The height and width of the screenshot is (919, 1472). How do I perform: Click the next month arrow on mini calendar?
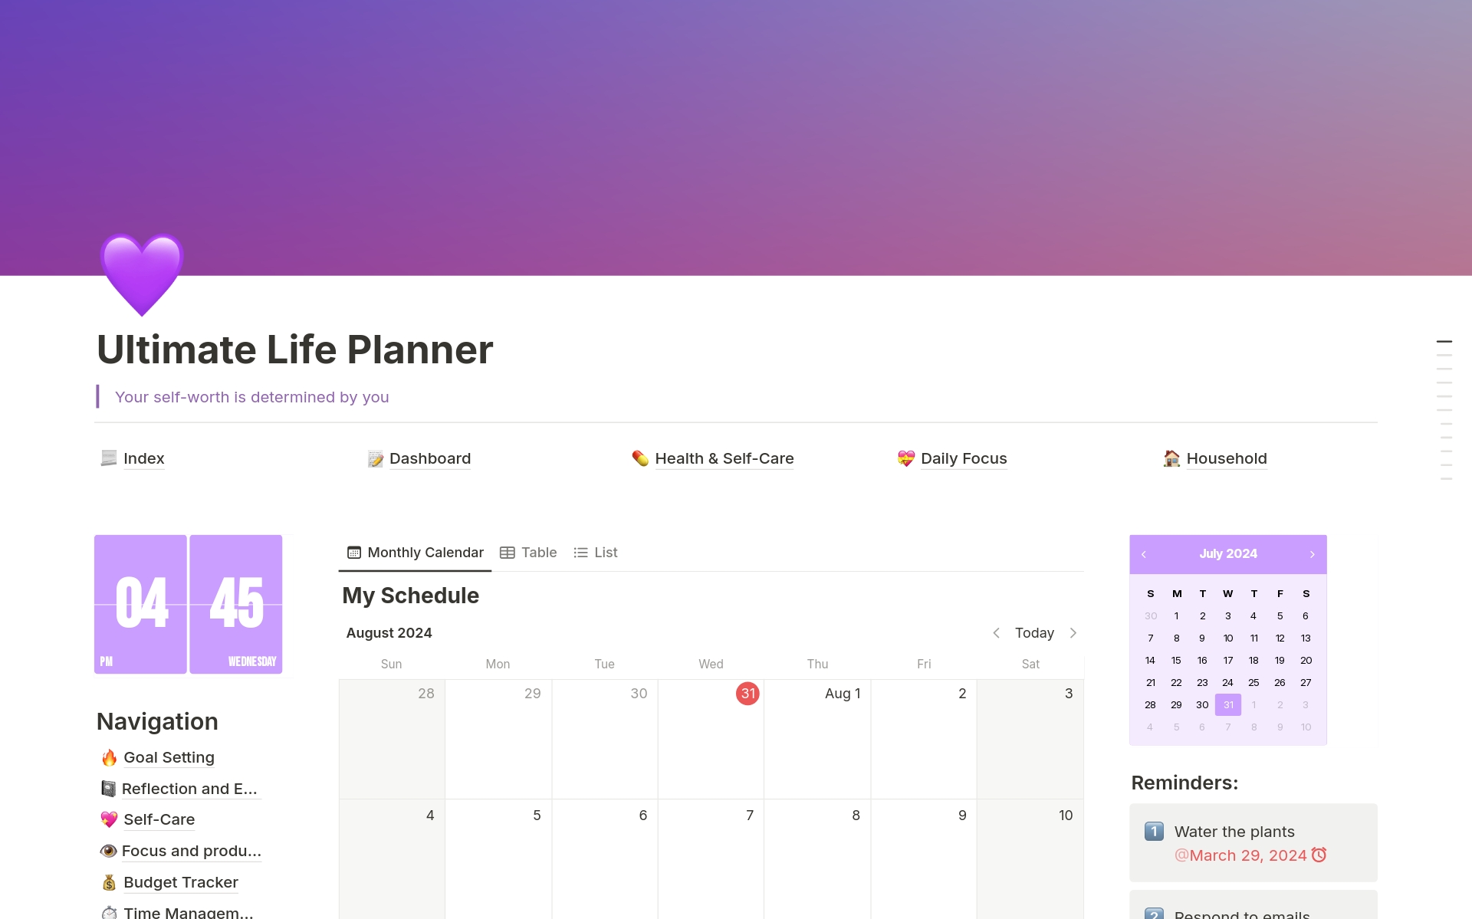click(1312, 553)
